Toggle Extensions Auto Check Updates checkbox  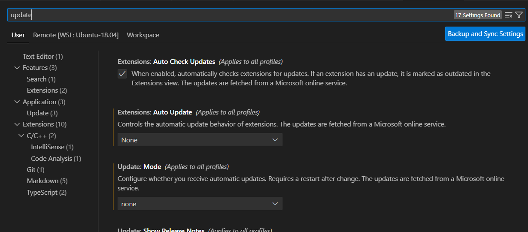(x=122, y=74)
